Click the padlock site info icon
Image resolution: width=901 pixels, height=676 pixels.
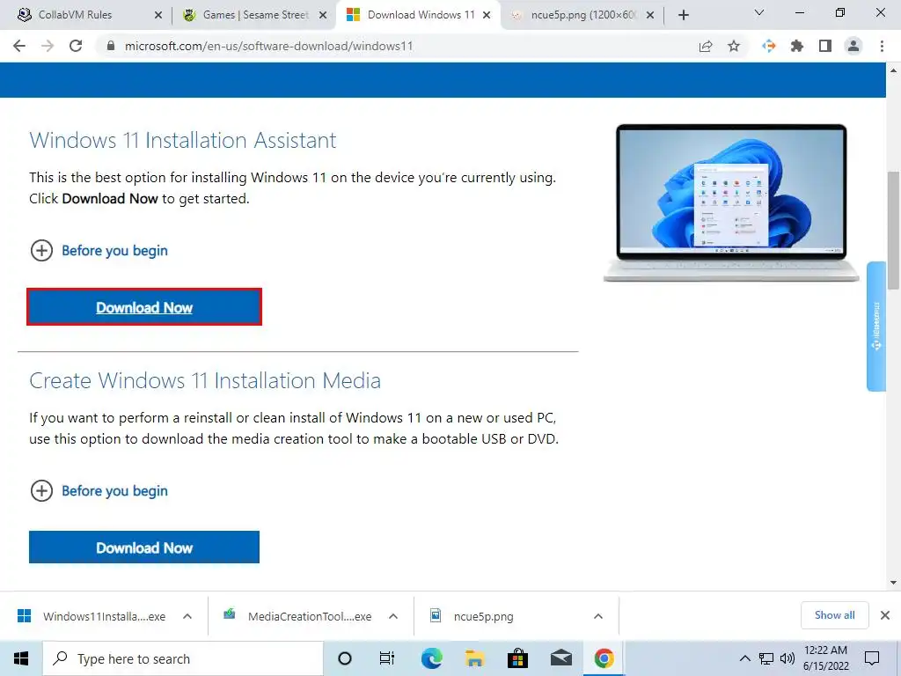click(x=111, y=46)
